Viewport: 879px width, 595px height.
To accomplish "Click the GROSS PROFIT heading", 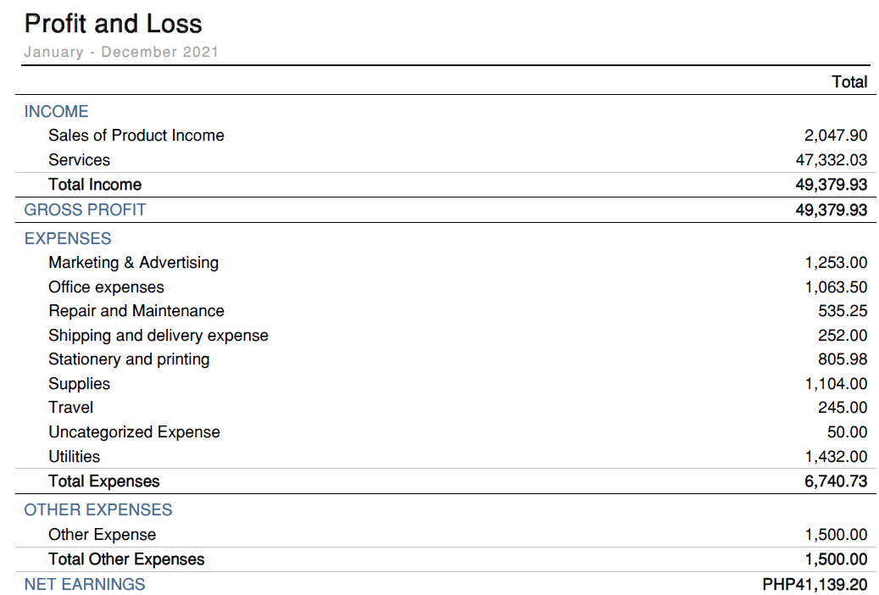I will [x=85, y=209].
